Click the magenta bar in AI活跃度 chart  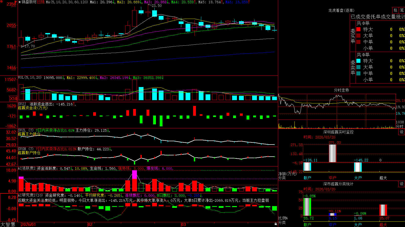point(134,175)
